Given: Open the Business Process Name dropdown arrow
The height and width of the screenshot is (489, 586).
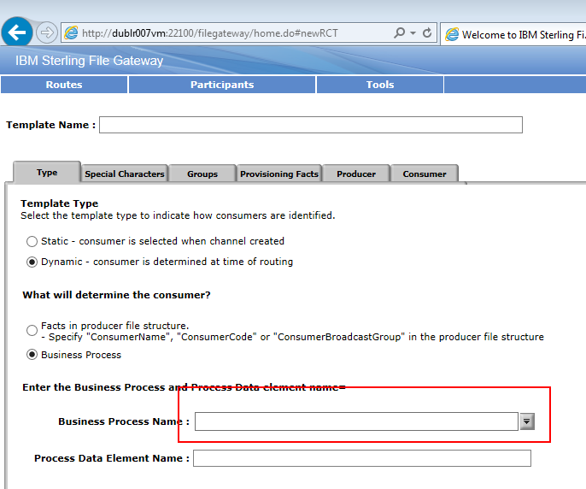Looking at the screenshot, I should [x=527, y=421].
